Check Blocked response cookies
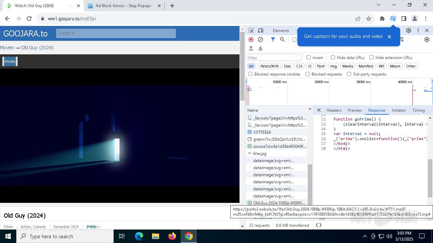The width and height of the screenshot is (433, 243). 250,74
